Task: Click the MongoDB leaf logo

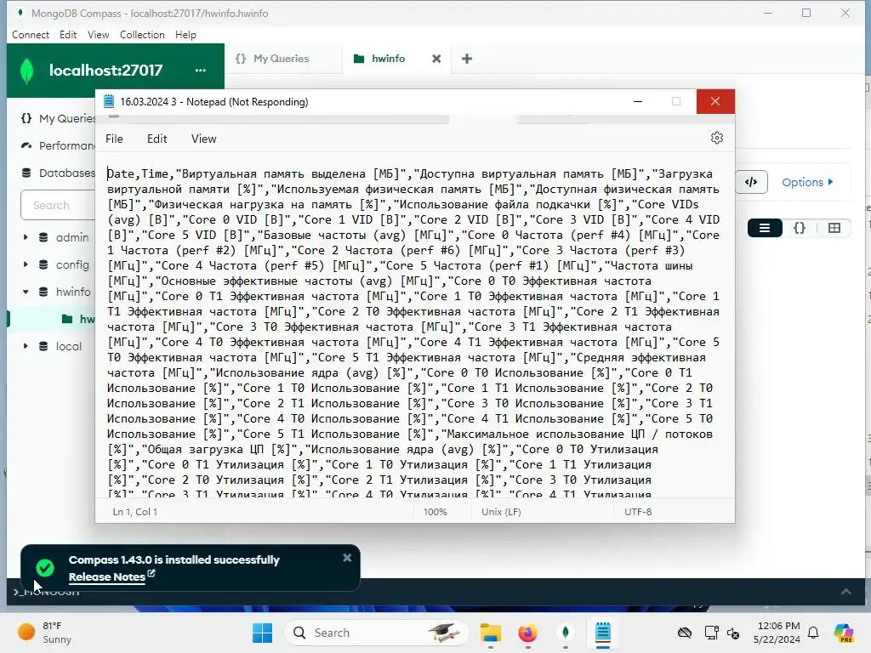Action: [26, 71]
